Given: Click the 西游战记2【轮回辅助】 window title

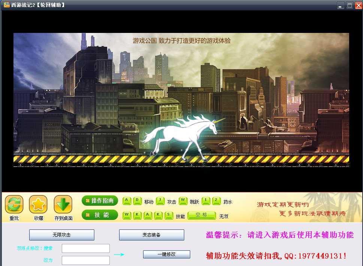Looking at the screenshot, I should click(39, 5).
